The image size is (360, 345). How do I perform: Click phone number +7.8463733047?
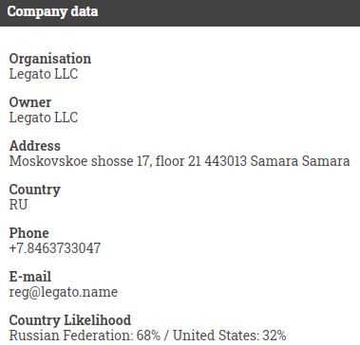(x=55, y=248)
